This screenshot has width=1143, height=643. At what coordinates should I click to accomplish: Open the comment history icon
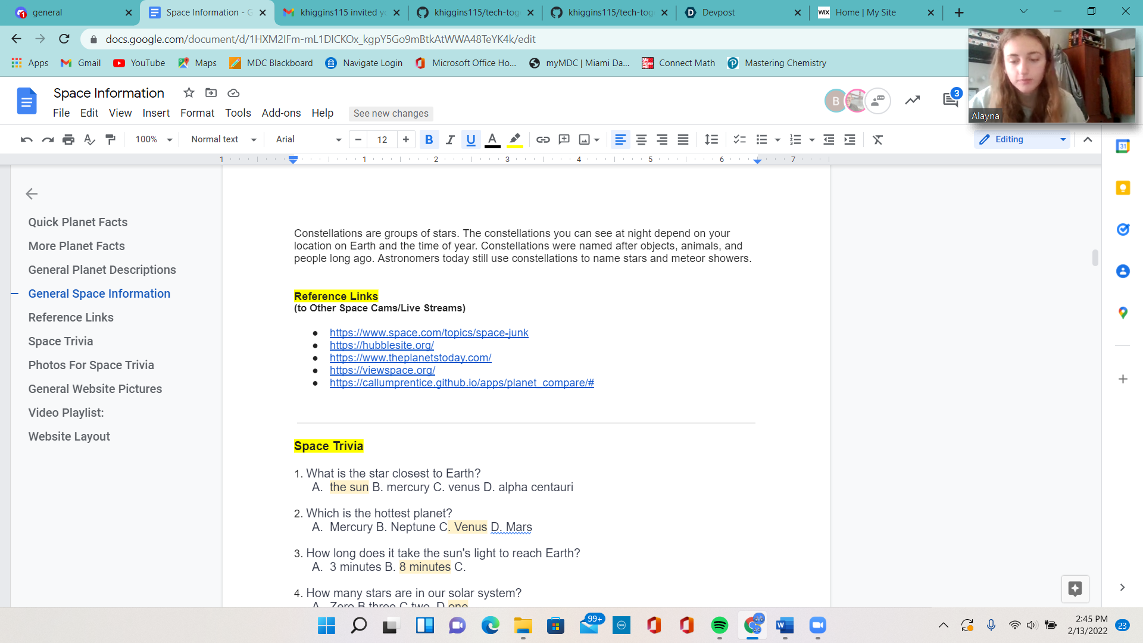(x=950, y=100)
